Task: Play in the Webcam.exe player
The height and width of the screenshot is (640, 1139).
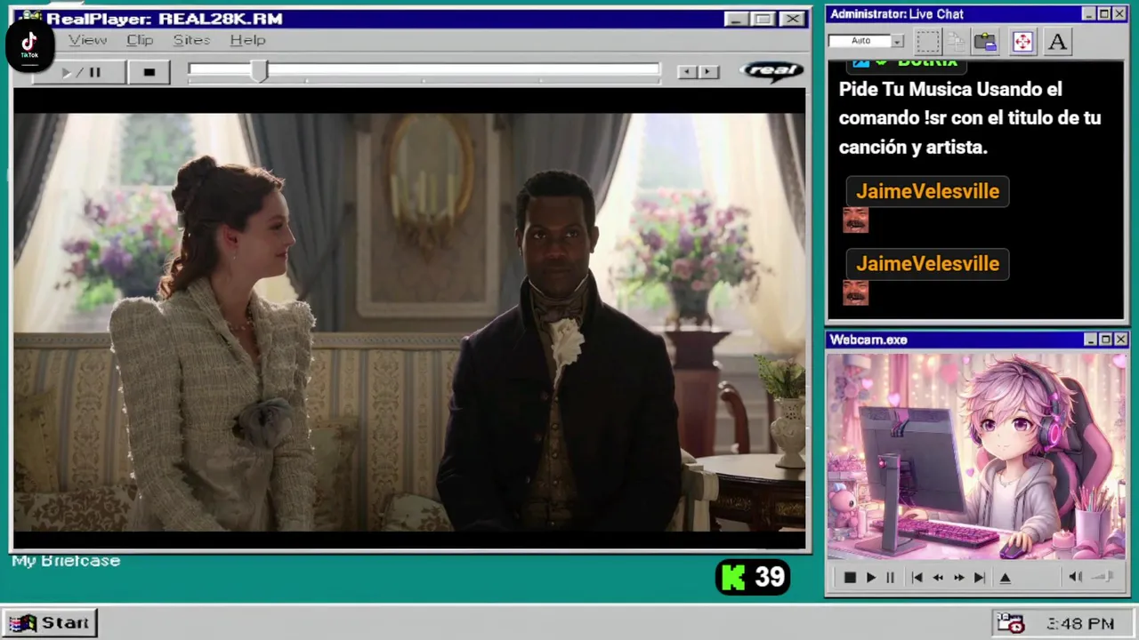Action: (870, 578)
